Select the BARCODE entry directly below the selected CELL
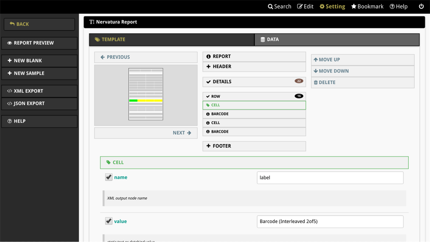Image resolution: width=430 pixels, height=242 pixels. tap(254, 114)
